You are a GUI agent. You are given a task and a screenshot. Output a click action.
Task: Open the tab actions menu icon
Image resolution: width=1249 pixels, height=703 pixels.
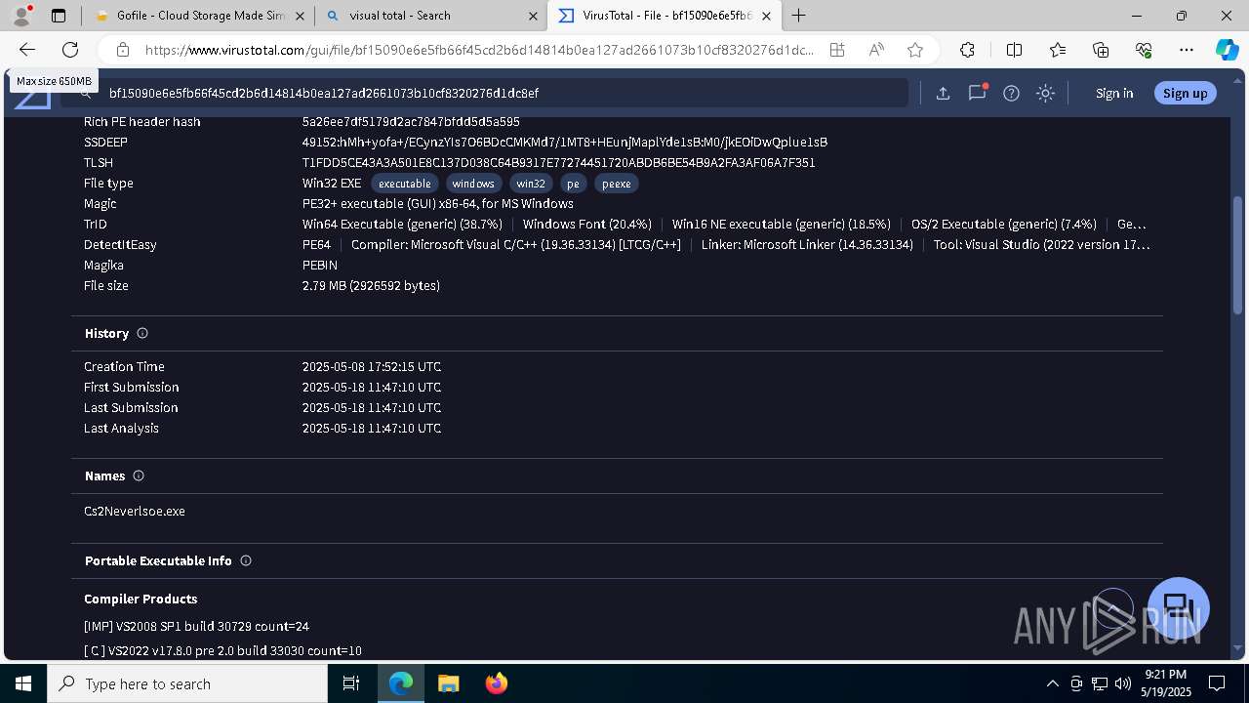tap(59, 16)
